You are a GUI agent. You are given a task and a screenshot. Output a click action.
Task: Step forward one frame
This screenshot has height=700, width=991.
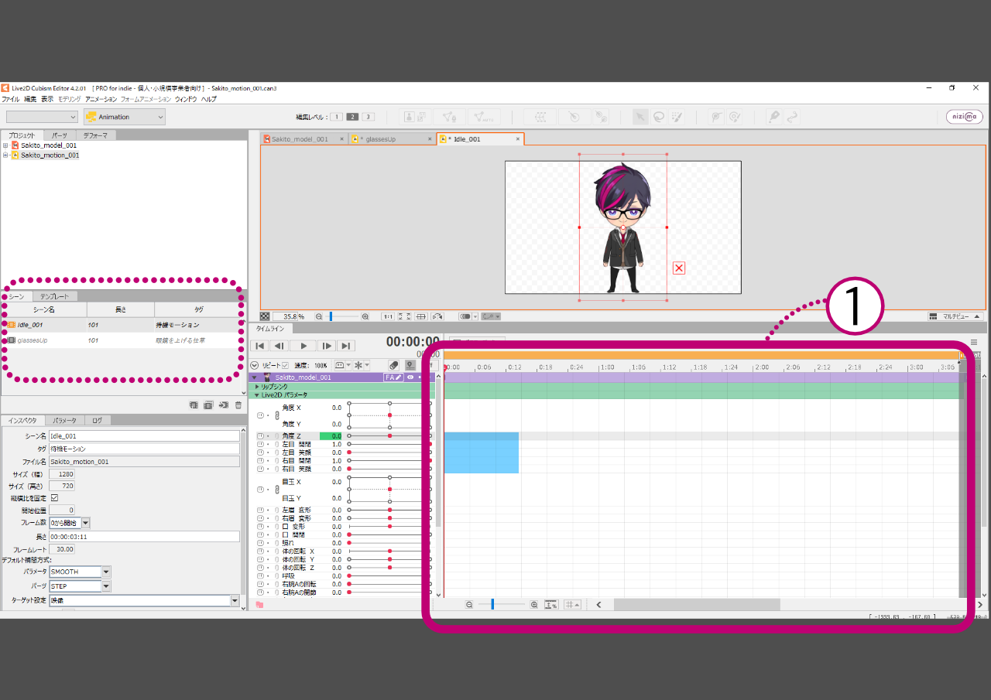pyautogui.click(x=327, y=346)
